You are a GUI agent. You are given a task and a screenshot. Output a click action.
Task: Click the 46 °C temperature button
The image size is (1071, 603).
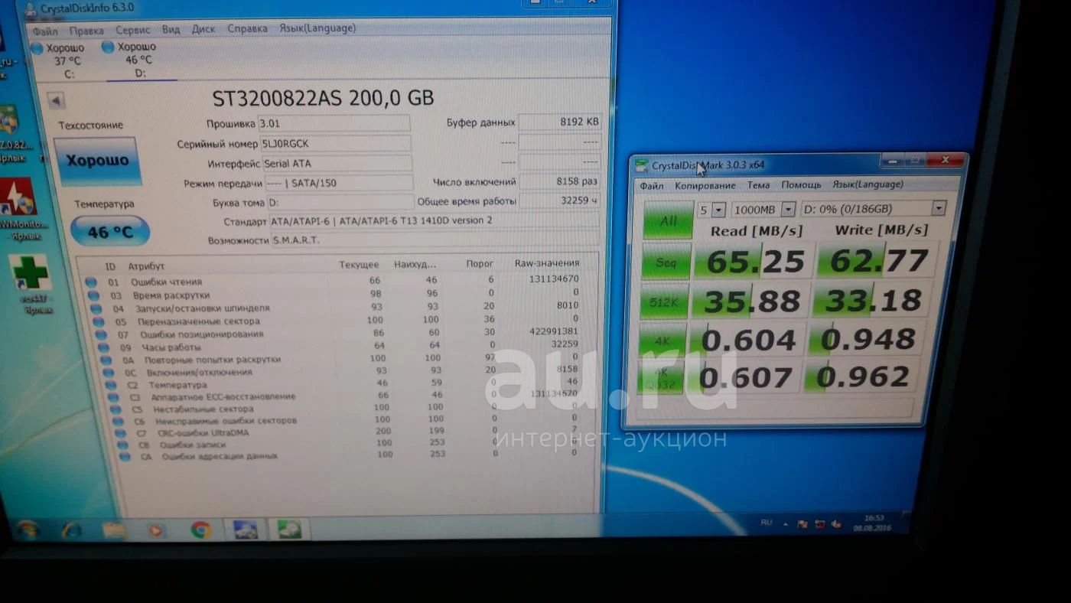point(109,231)
